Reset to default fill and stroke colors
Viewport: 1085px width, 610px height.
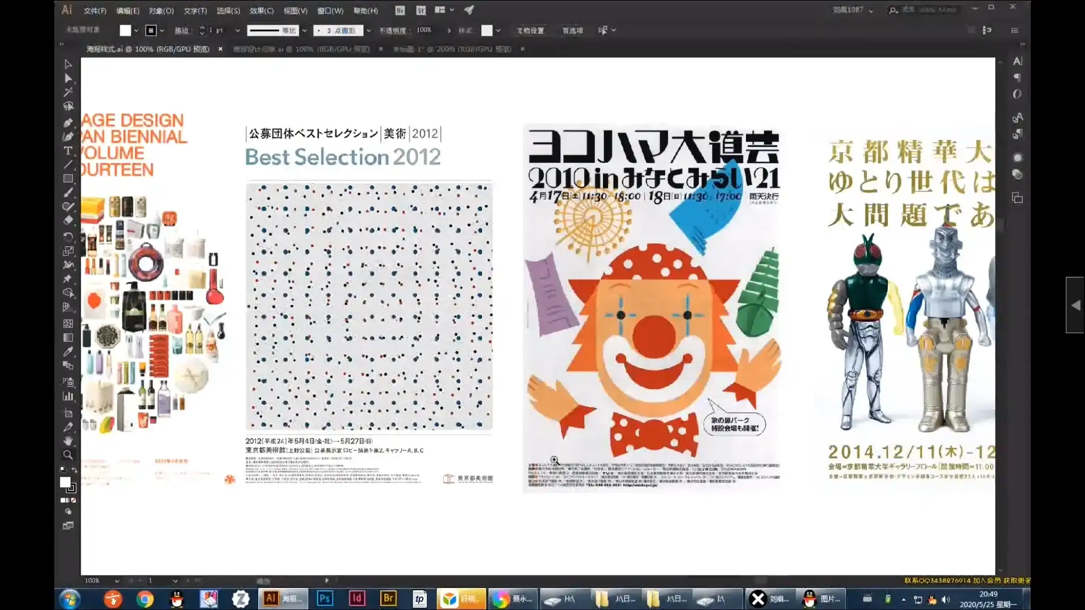[62, 469]
